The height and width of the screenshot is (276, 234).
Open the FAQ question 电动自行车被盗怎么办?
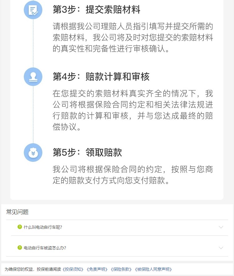click(45, 248)
